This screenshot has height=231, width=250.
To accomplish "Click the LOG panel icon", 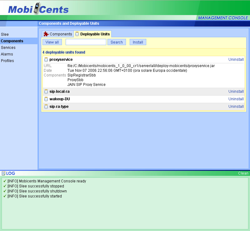I will click(4, 173).
